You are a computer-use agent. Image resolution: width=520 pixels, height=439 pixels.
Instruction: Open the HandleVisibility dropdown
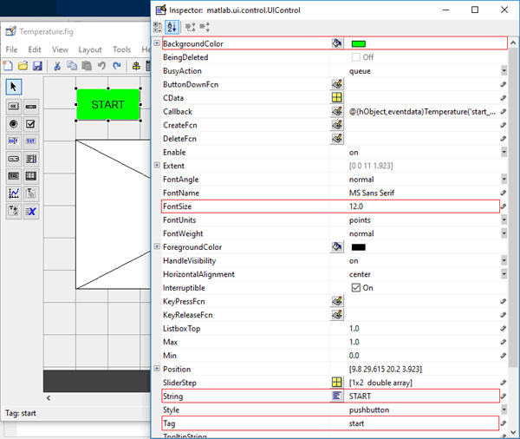pyautogui.click(x=504, y=260)
